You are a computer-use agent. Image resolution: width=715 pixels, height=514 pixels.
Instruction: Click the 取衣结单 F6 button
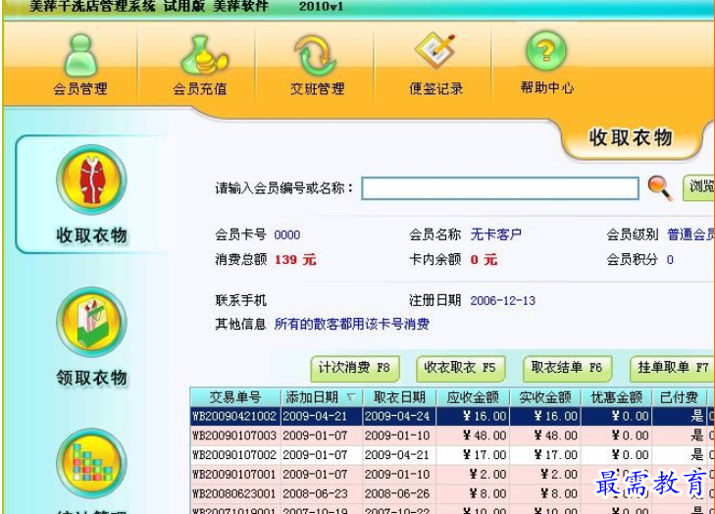pos(566,369)
